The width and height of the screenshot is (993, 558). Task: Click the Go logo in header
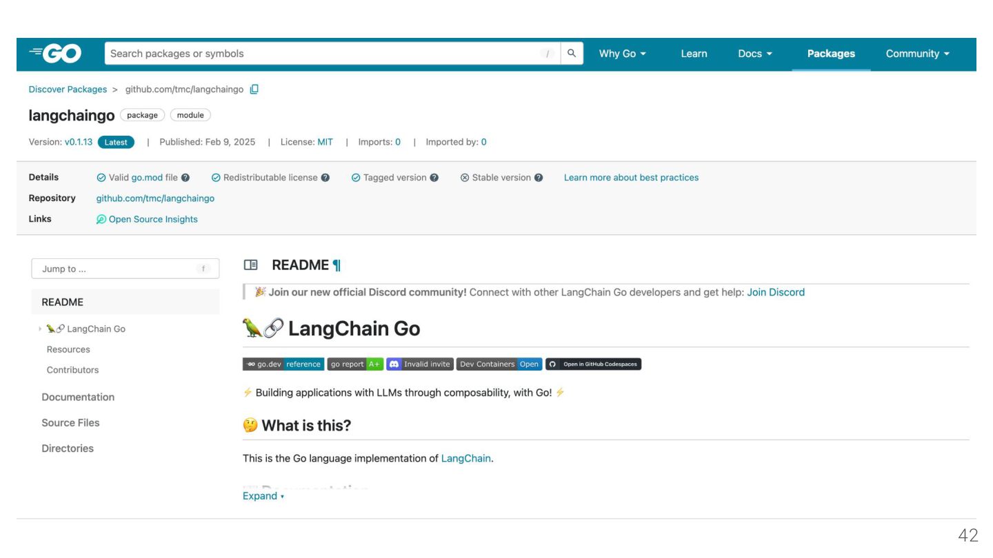click(55, 54)
